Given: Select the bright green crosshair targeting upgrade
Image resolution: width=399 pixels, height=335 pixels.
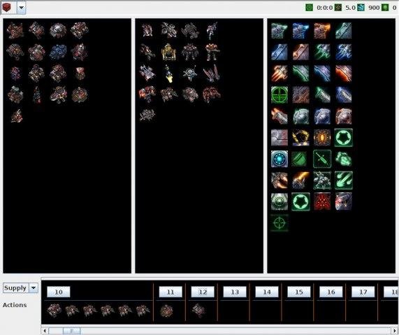Looking at the screenshot, I should click(x=279, y=95).
